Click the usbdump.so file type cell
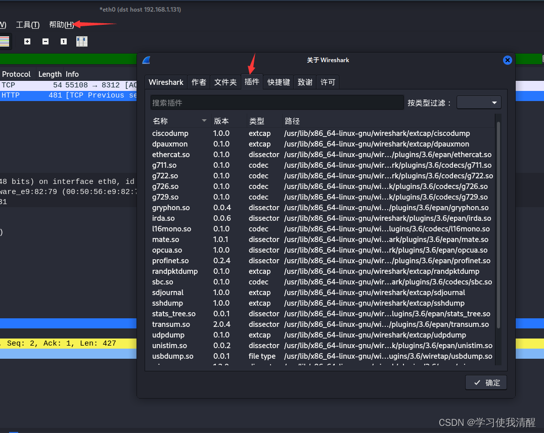The image size is (544, 433). click(262, 356)
